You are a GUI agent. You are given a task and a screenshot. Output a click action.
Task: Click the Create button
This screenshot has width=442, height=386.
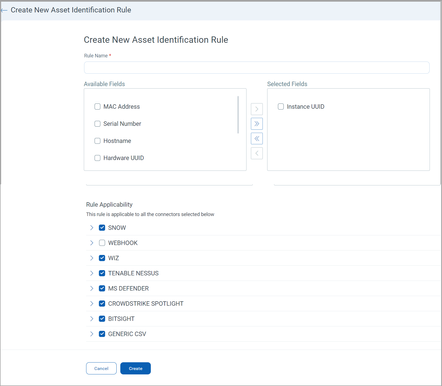coord(135,368)
